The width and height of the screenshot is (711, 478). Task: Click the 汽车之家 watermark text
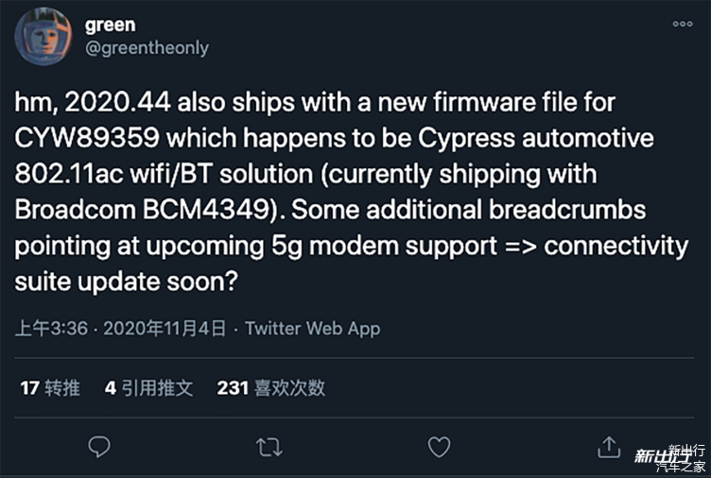[687, 466]
